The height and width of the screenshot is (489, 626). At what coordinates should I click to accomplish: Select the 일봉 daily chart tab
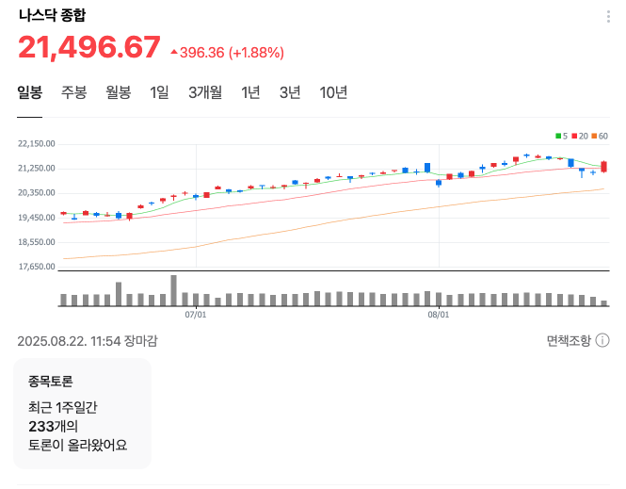tap(29, 92)
